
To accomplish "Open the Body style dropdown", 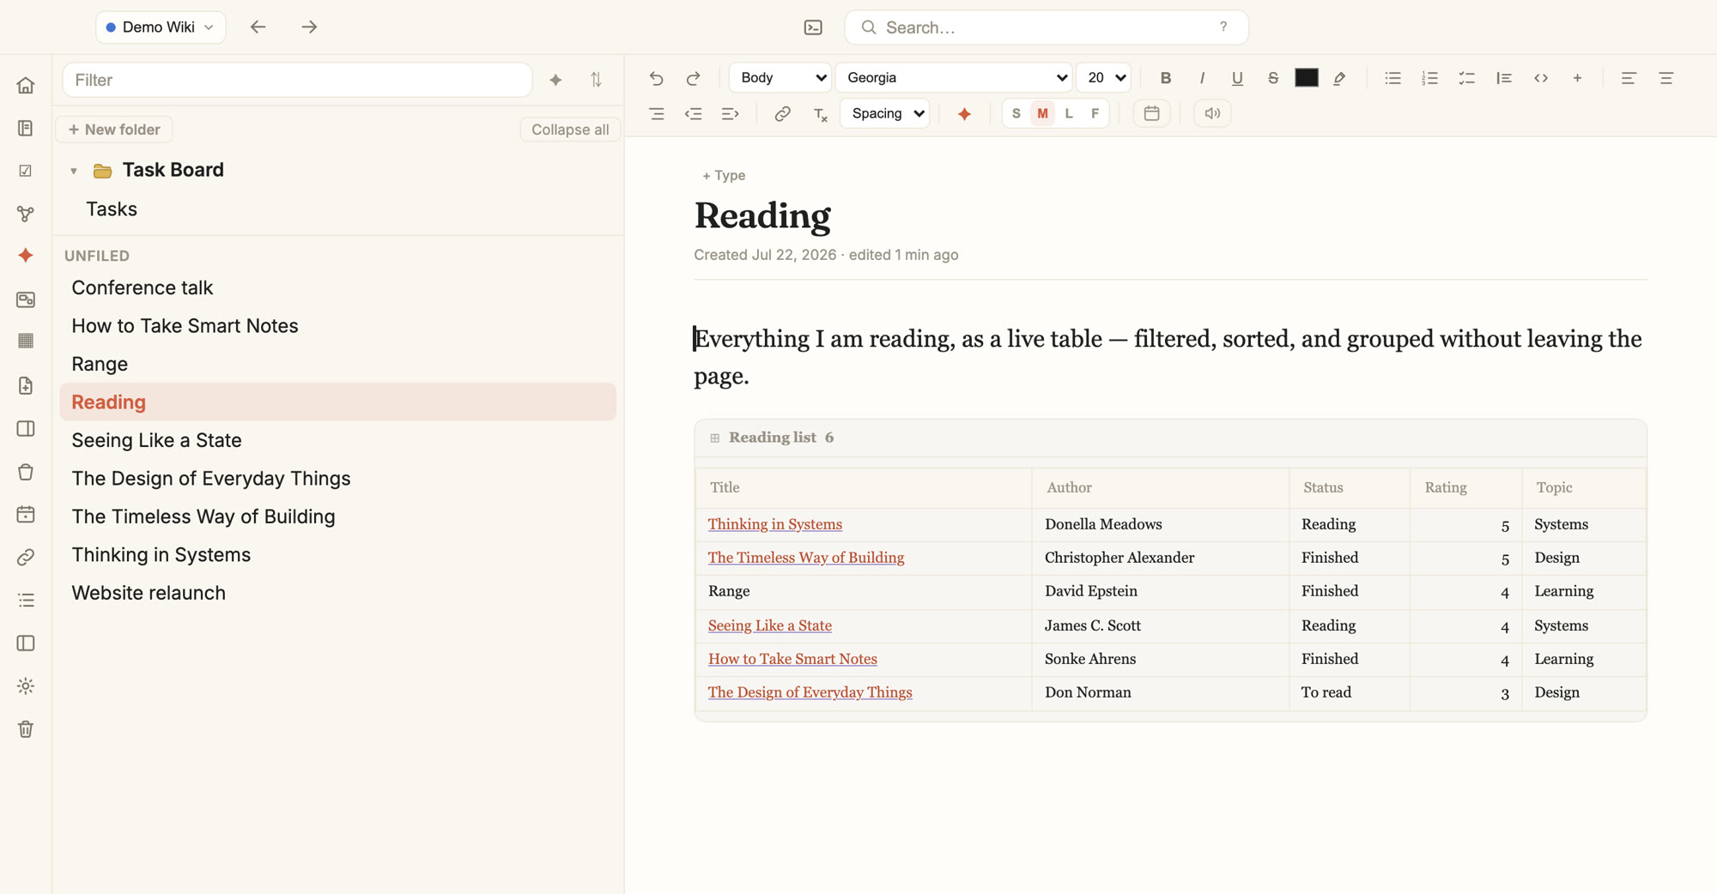I will point(780,77).
